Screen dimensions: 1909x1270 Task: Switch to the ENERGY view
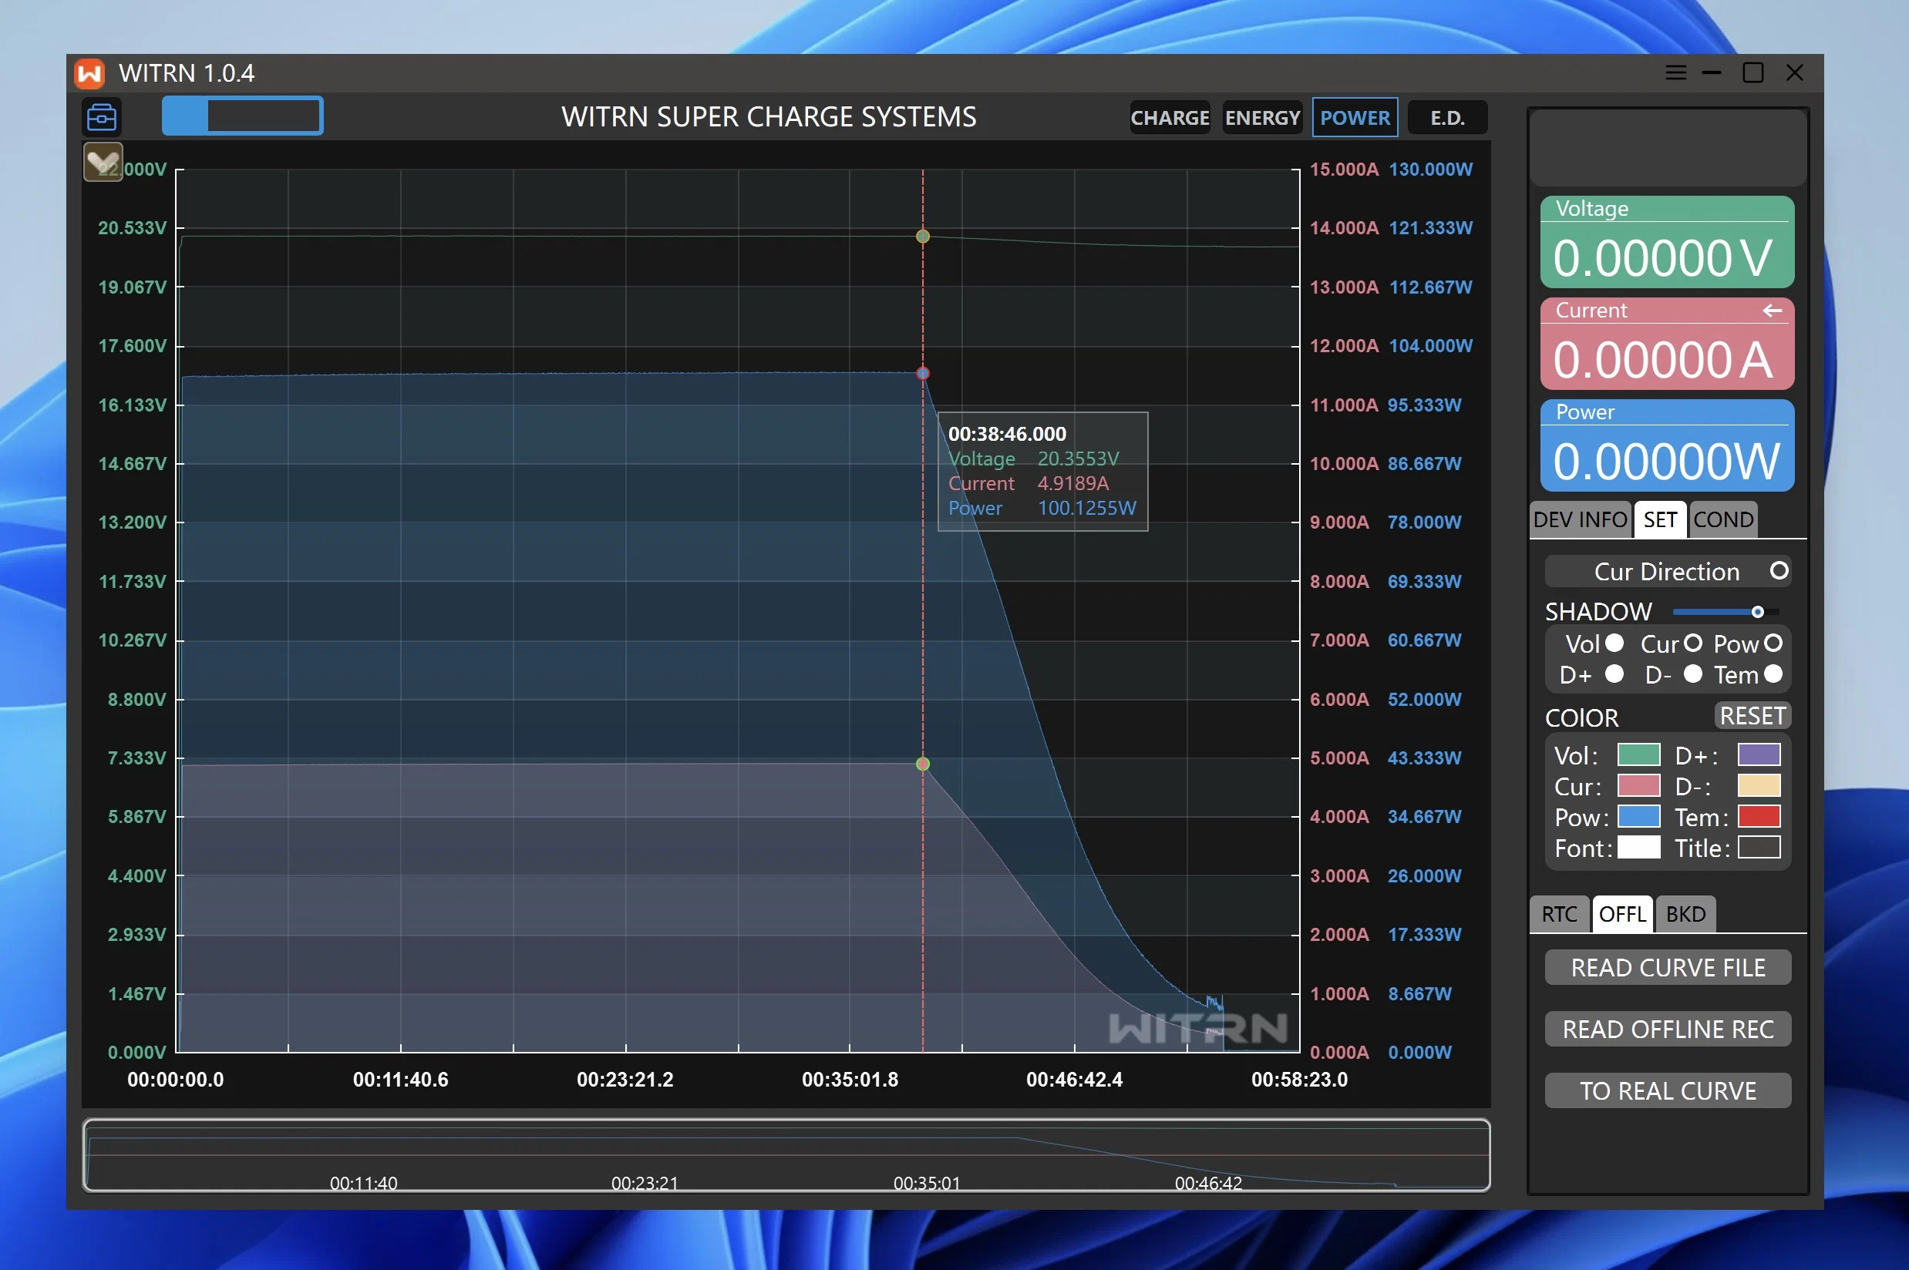click(x=1261, y=118)
